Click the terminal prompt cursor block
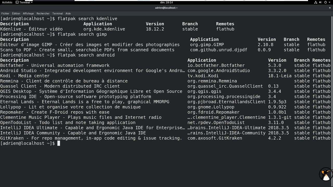 point(59,143)
